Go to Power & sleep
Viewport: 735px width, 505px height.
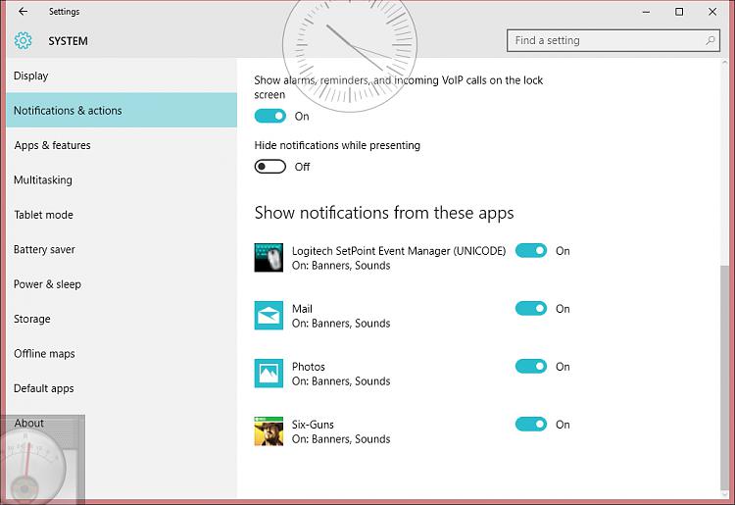(122, 283)
